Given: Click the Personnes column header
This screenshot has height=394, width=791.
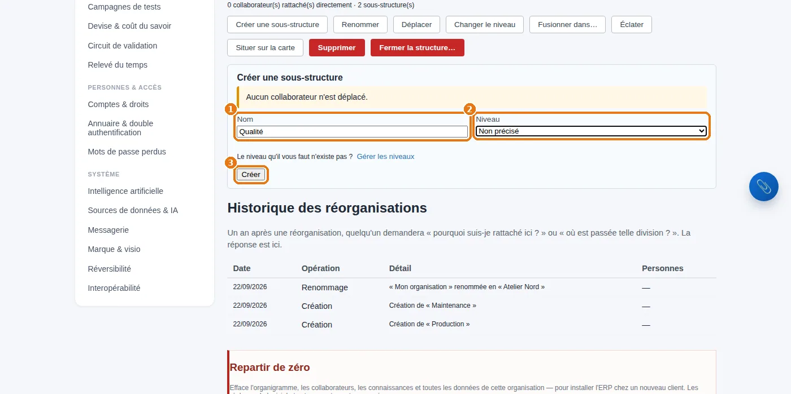Looking at the screenshot, I should (x=662, y=268).
